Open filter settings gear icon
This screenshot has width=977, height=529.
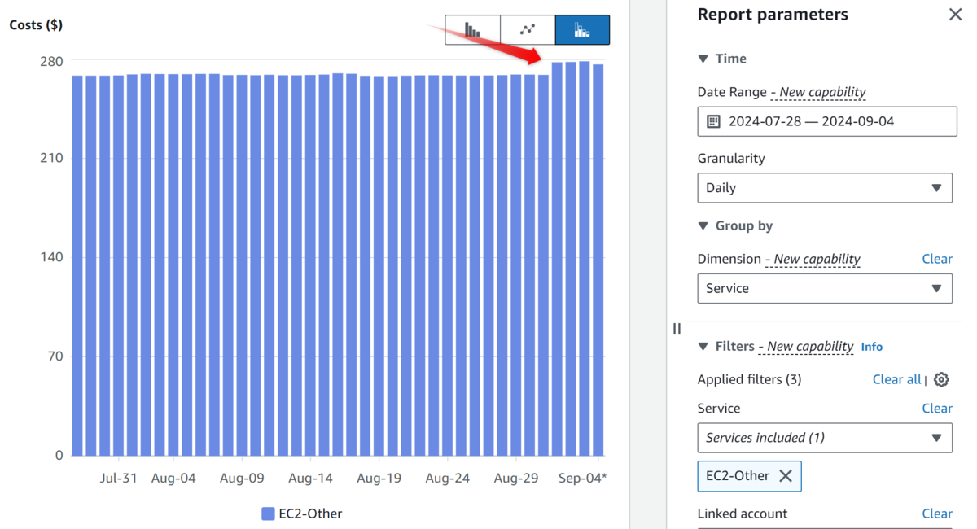tap(941, 379)
